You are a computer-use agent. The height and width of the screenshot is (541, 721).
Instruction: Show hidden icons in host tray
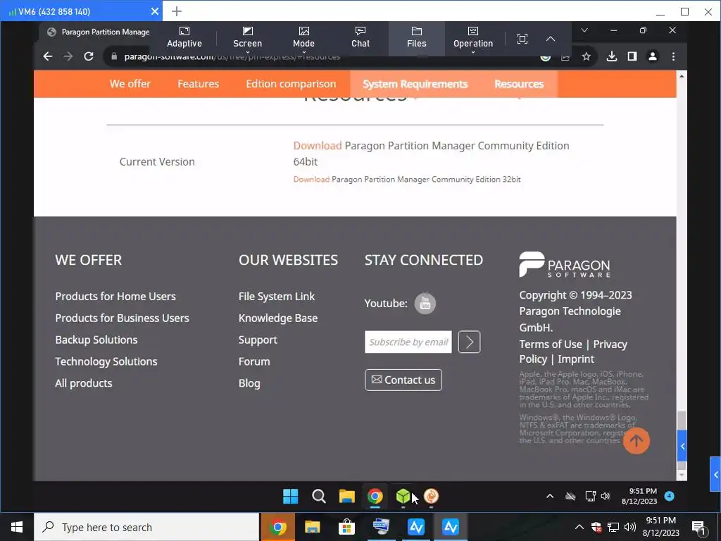tap(579, 527)
